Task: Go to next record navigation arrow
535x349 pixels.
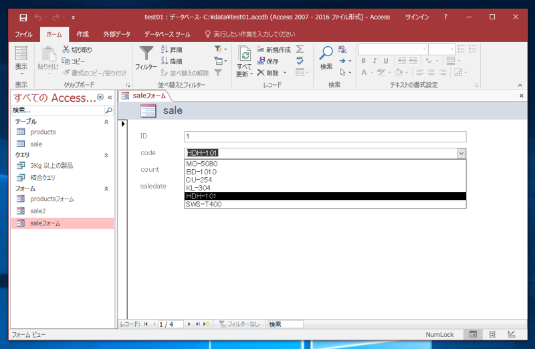Action: 189,324
